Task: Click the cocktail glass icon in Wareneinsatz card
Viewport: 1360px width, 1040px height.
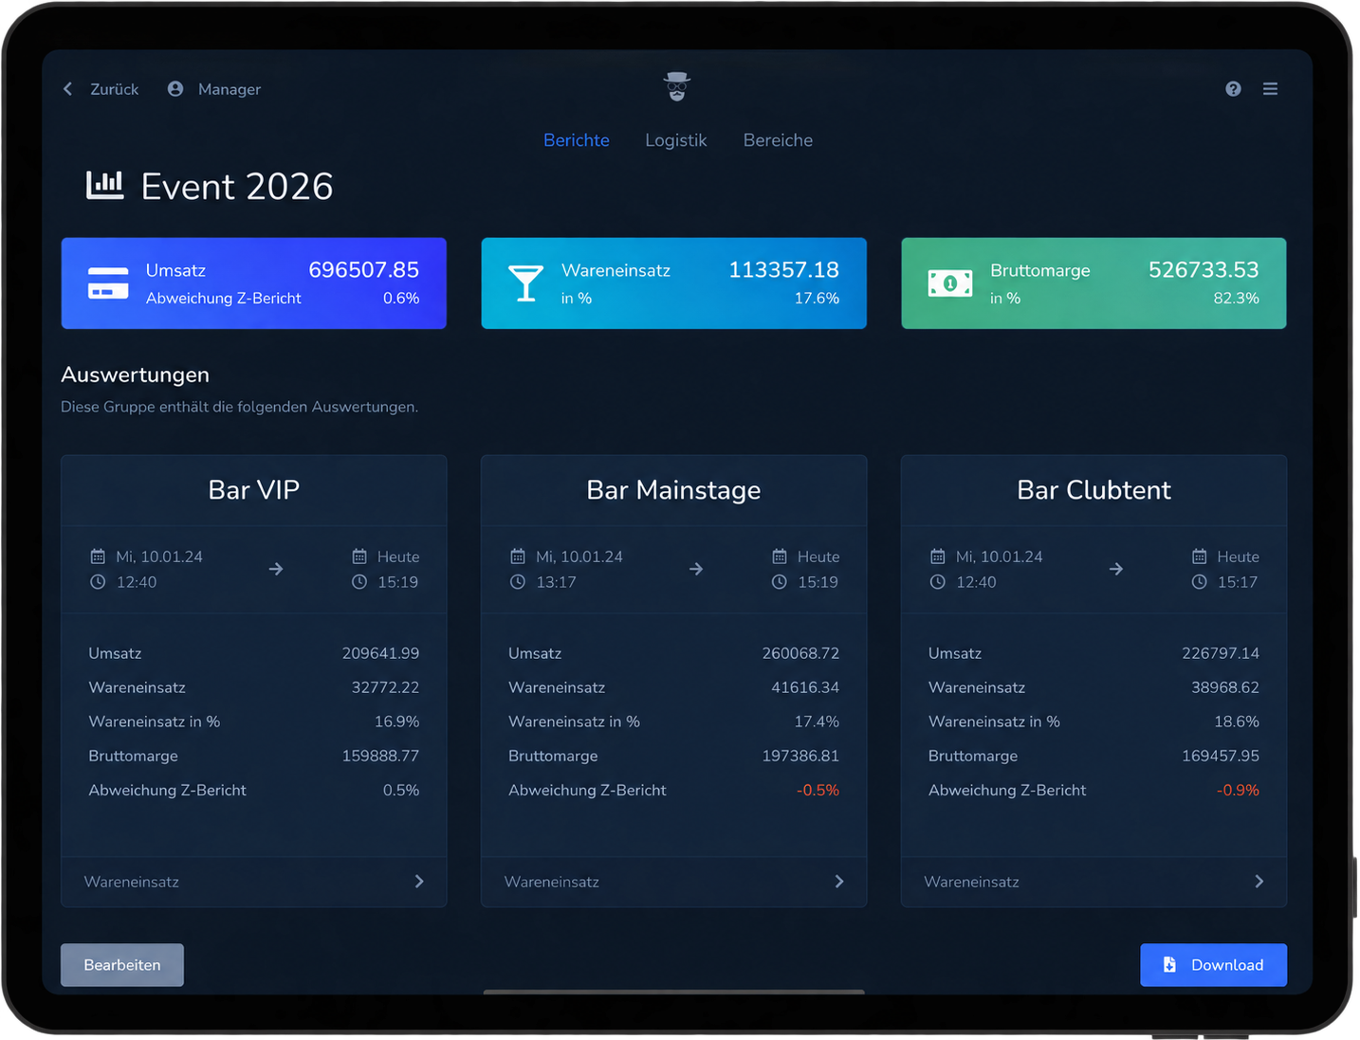Action: [525, 283]
